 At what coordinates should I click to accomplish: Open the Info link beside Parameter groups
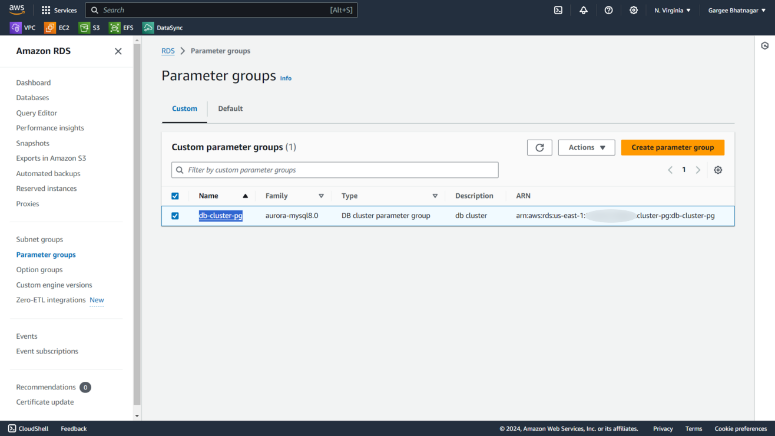[286, 78]
